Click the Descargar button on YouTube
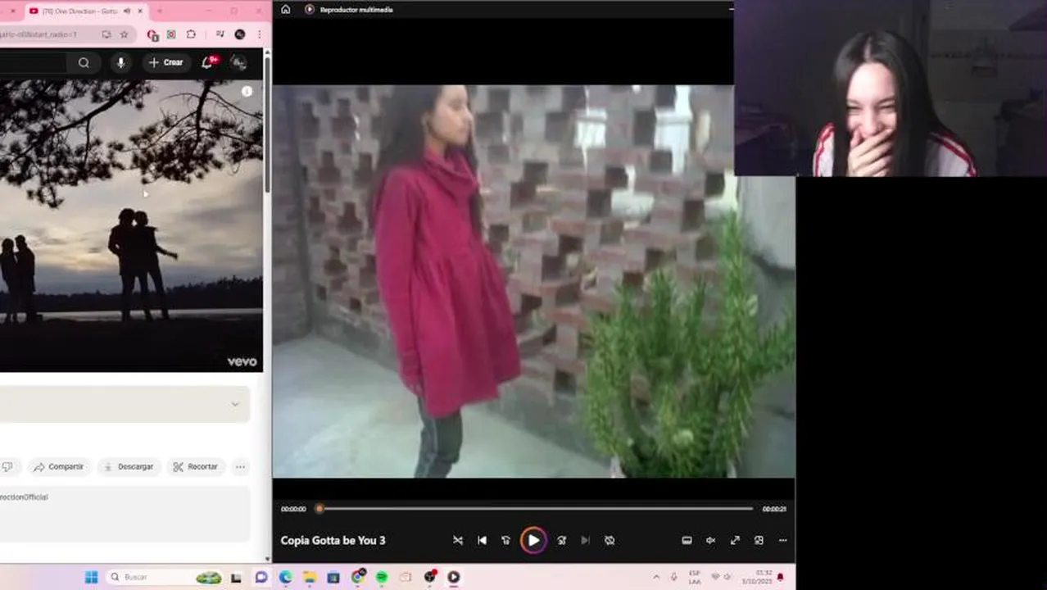 [128, 466]
